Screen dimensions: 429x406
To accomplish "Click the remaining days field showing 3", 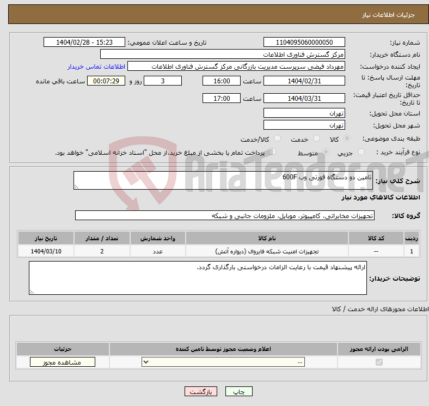I will tap(163, 81).
